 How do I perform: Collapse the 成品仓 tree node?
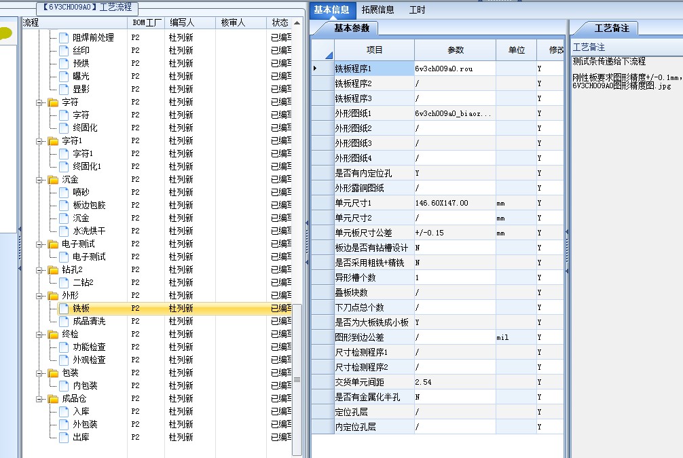point(39,399)
